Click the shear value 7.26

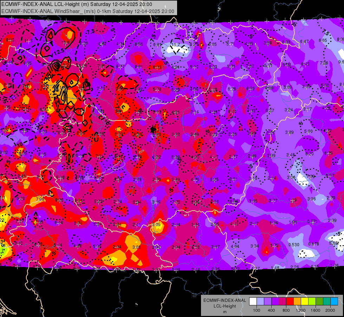point(324,63)
